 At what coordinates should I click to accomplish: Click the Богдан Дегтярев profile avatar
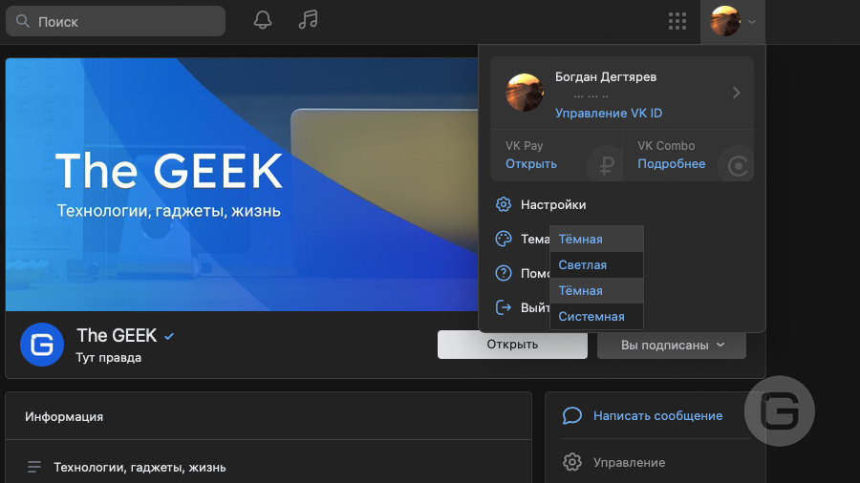click(525, 93)
